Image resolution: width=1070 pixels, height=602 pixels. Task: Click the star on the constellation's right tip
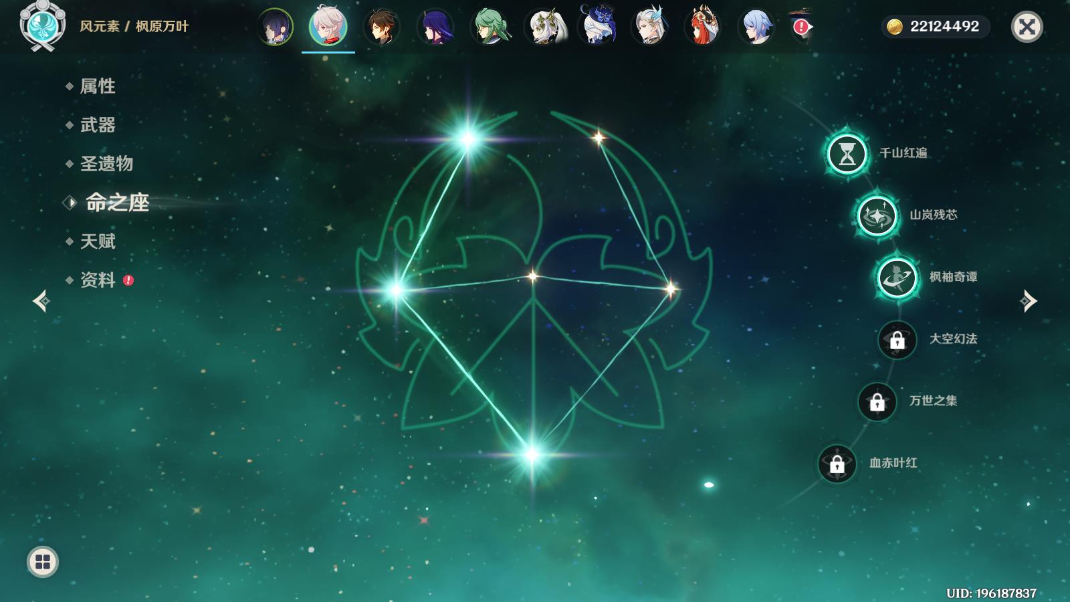pos(671,289)
